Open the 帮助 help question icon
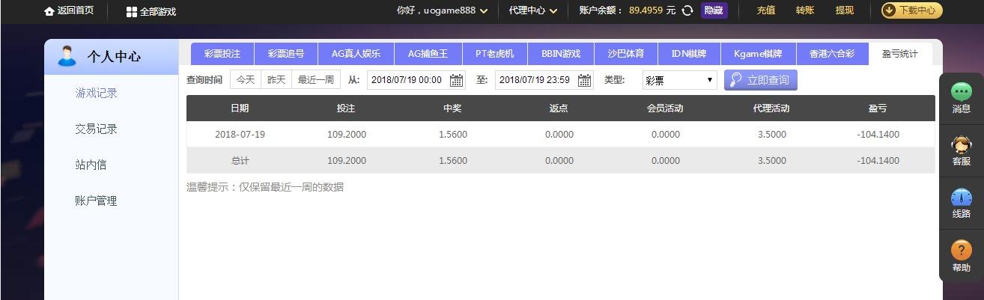Viewport: 984px width, 300px height. (961, 251)
